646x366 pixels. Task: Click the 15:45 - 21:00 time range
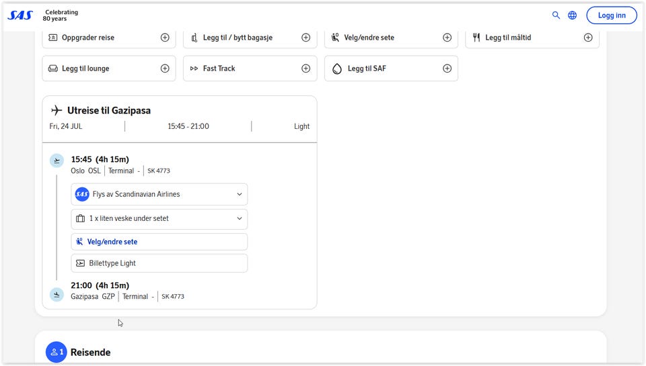tap(188, 126)
